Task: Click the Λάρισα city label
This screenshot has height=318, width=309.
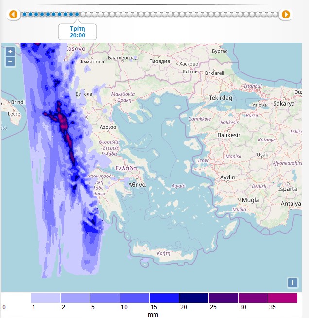Action: pyautogui.click(x=107, y=127)
